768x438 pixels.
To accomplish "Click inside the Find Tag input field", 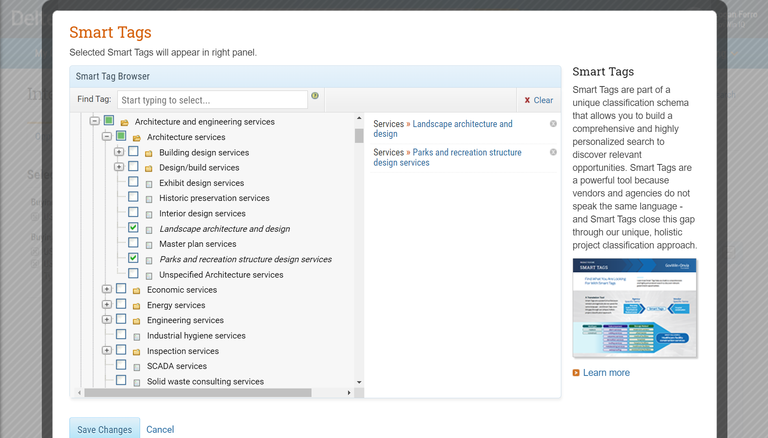I will pyautogui.click(x=212, y=100).
